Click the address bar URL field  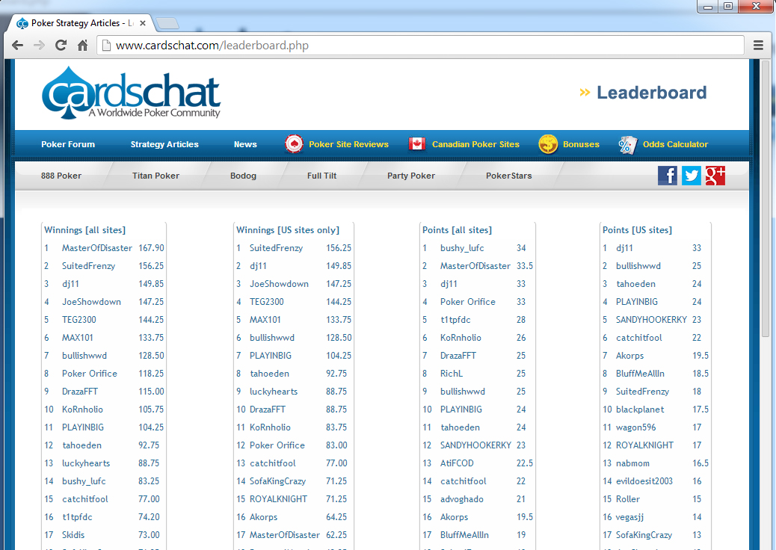(421, 46)
